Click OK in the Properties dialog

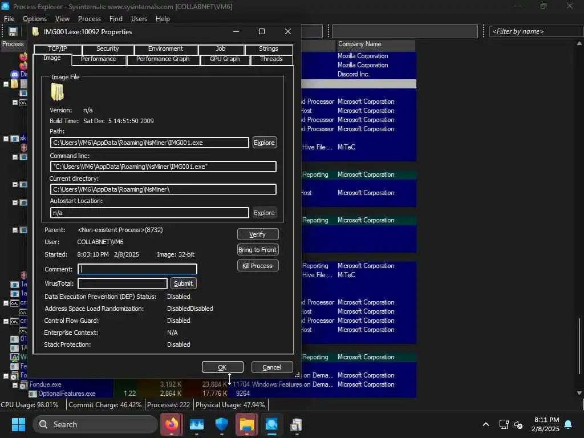tap(222, 367)
